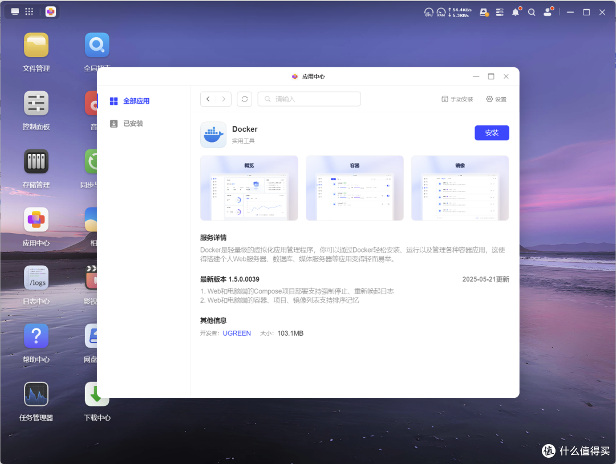Click the CPU usage indicator
The width and height of the screenshot is (616, 464).
tap(428, 12)
